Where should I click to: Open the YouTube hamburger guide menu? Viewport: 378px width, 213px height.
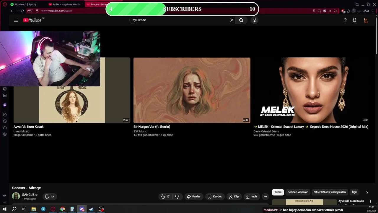tap(16, 20)
